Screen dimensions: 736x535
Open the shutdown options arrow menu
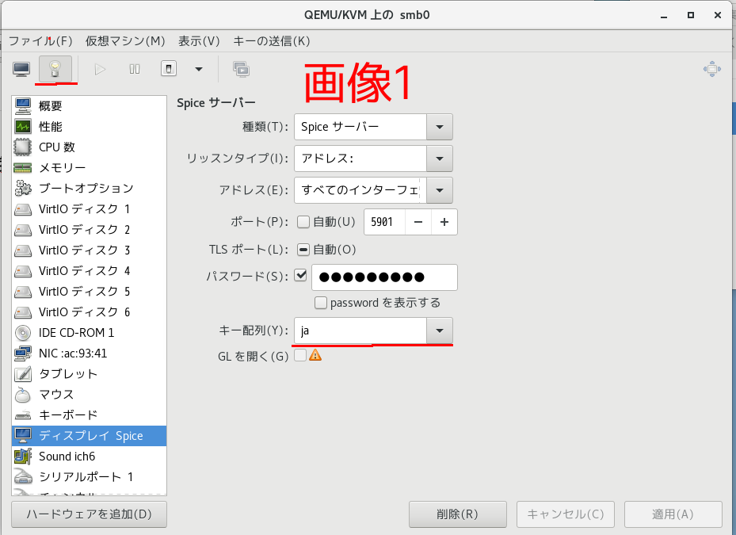pyautogui.click(x=199, y=70)
